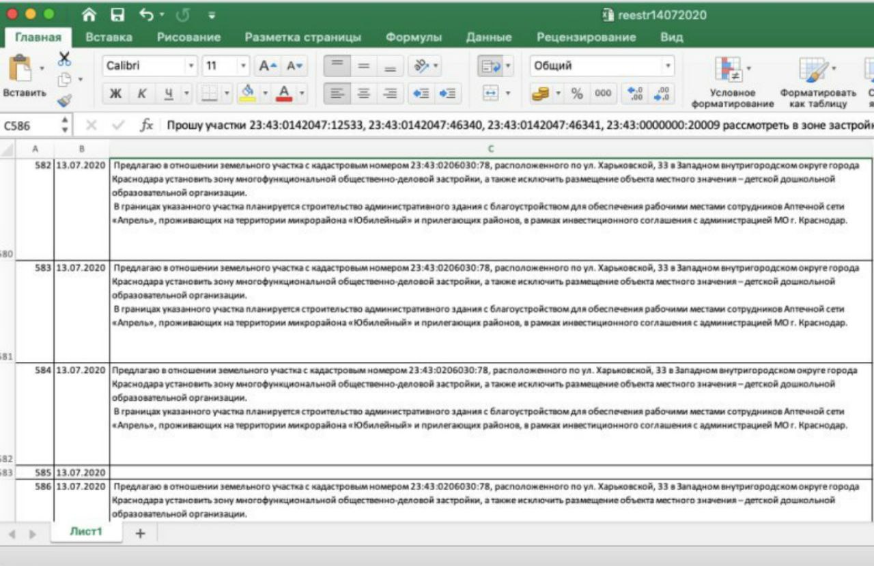Viewport: 874px width, 566px height.
Task: Open the Рецензирование ribbon tab
Action: [x=587, y=38]
